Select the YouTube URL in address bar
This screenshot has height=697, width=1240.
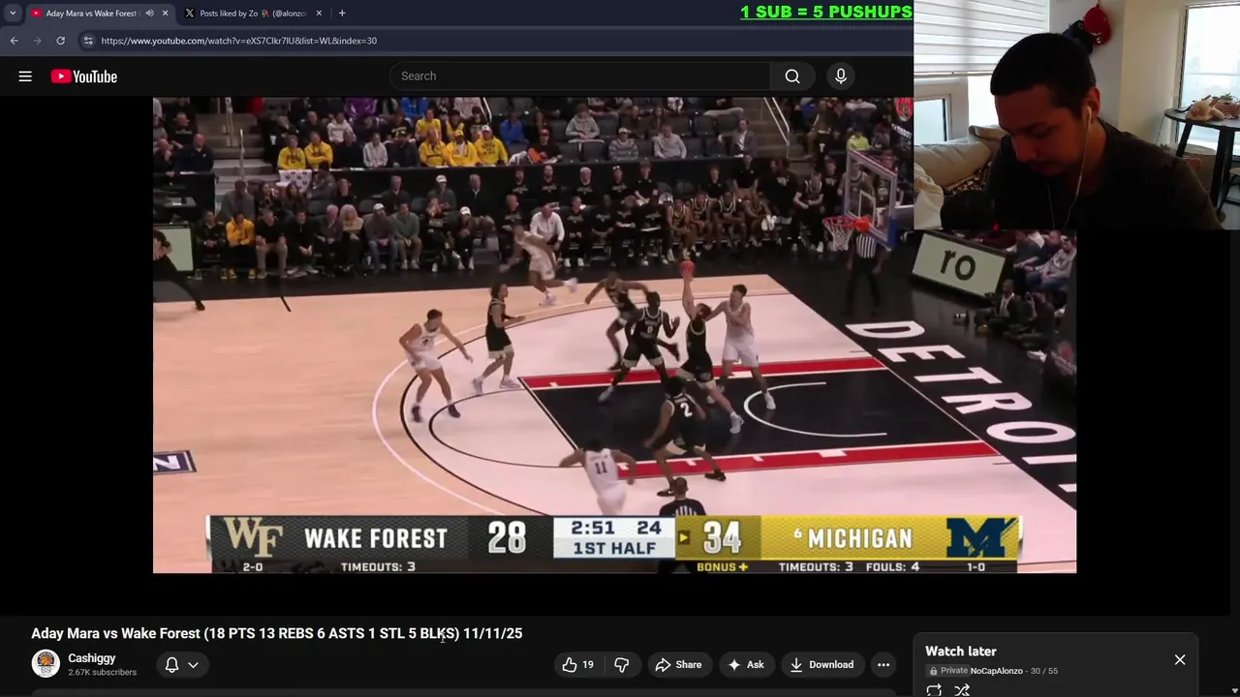point(239,41)
